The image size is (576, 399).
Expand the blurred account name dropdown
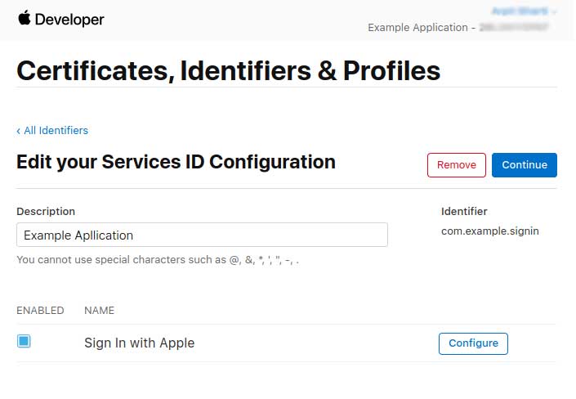520,11
